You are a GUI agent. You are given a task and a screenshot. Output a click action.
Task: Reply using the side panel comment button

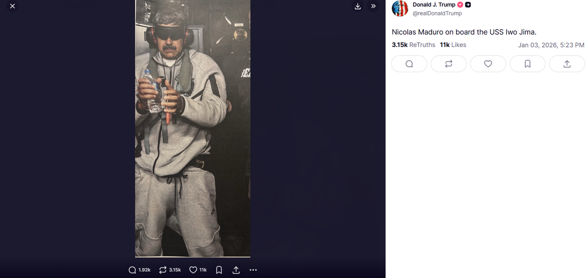[409, 64]
